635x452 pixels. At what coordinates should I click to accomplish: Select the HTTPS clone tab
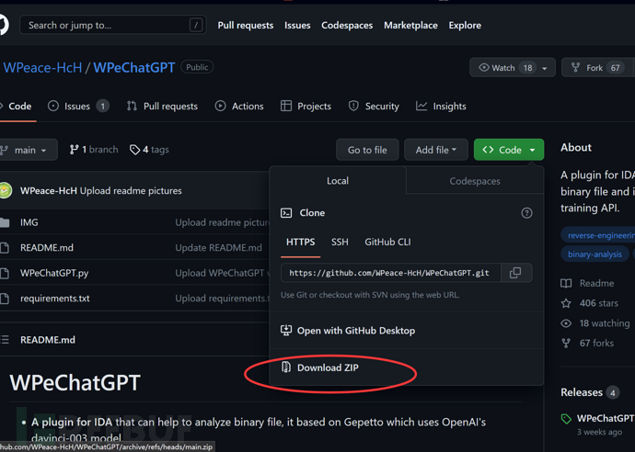(x=301, y=243)
